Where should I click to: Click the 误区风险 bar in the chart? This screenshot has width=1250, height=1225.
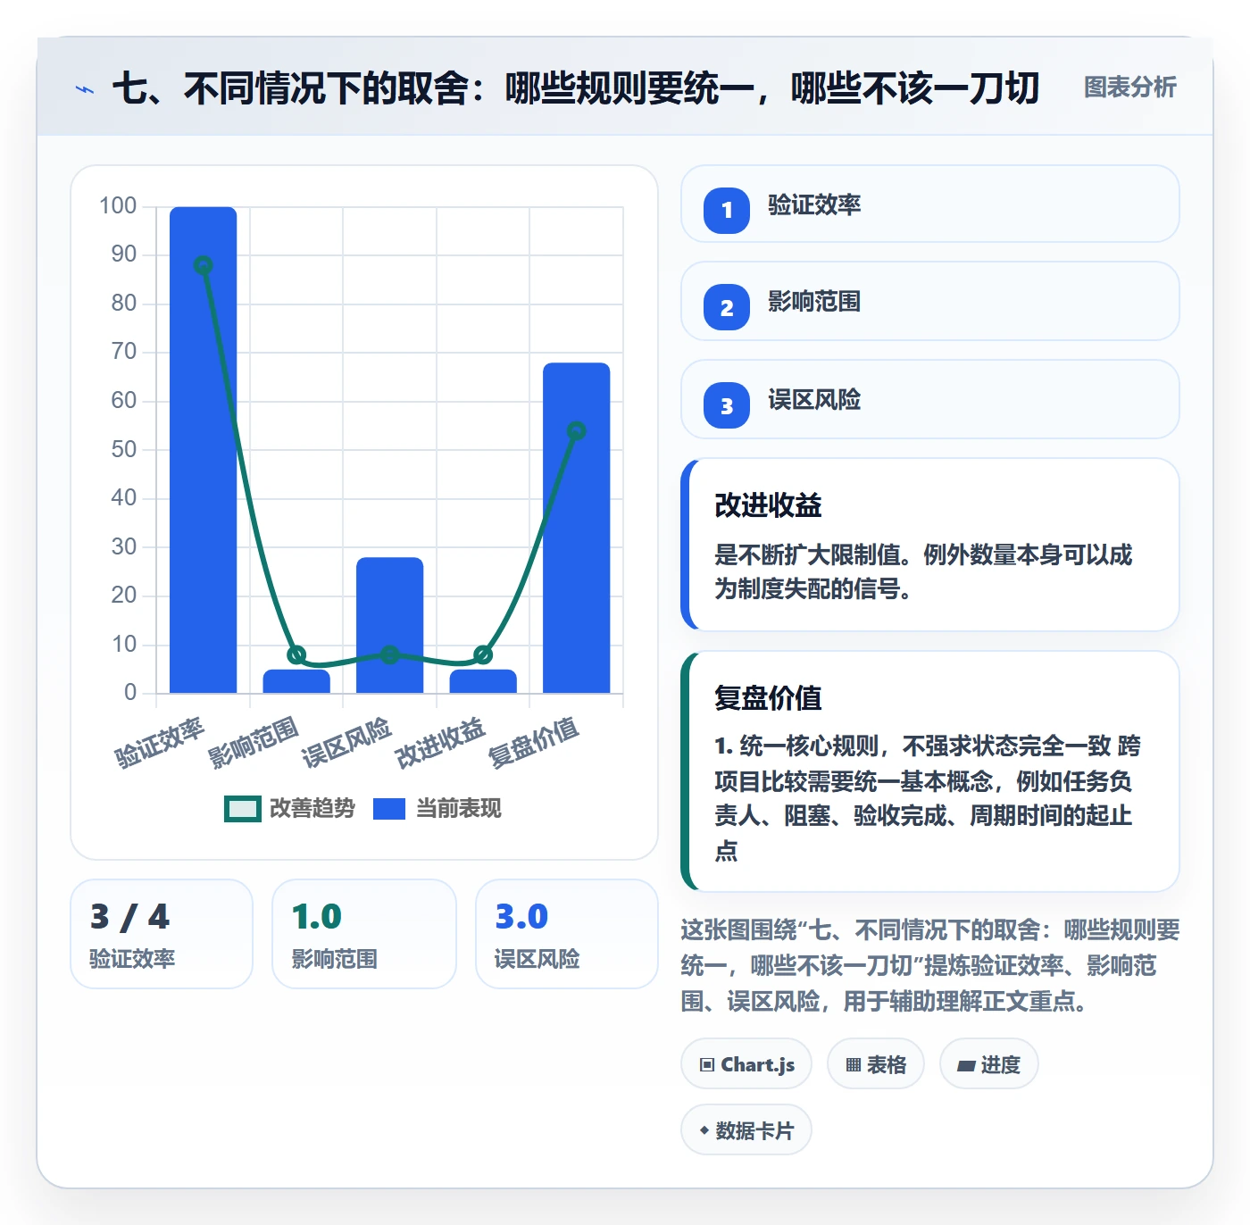pos(390,625)
